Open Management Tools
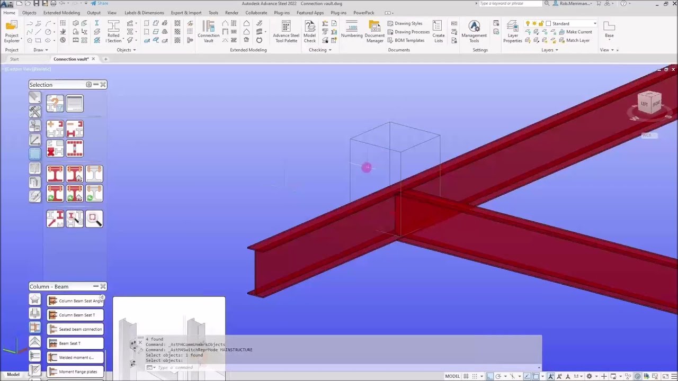This screenshot has height=381, width=678. 474,32
